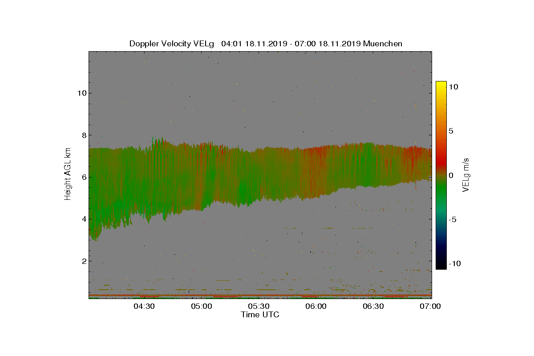
Task: Click the 05:00 time tick label
Action: pyautogui.click(x=201, y=307)
